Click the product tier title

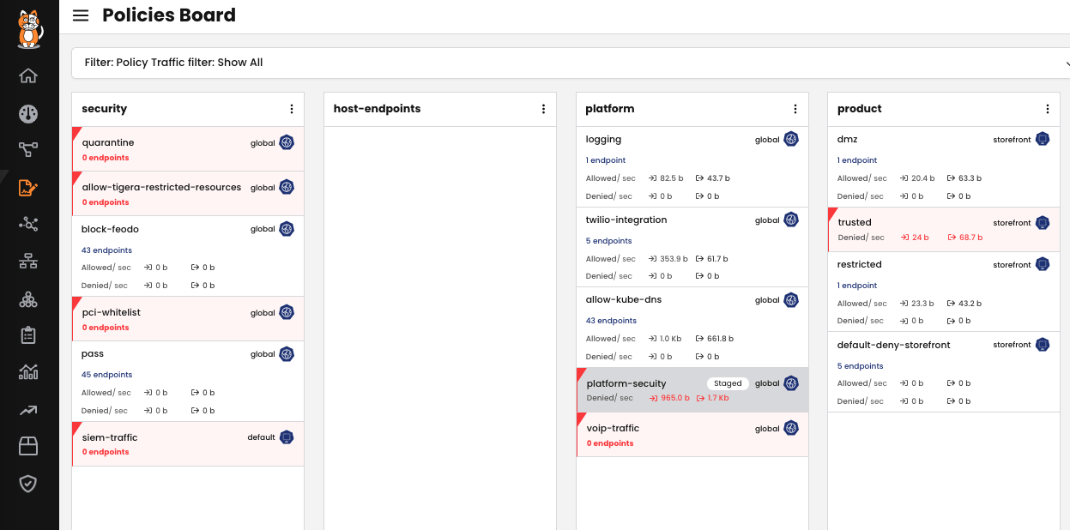pyautogui.click(x=859, y=109)
